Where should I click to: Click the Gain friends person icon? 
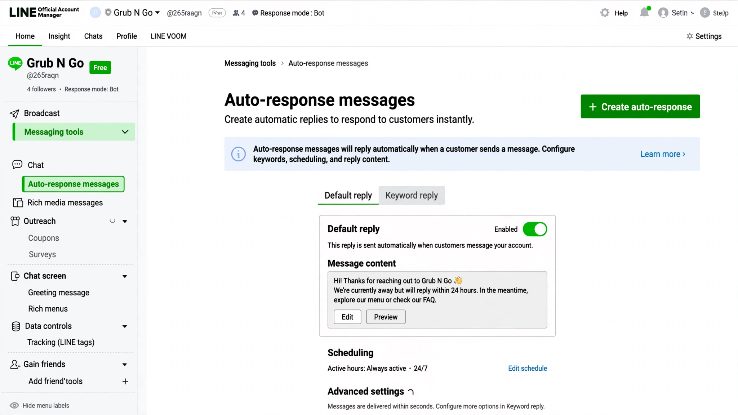click(15, 365)
